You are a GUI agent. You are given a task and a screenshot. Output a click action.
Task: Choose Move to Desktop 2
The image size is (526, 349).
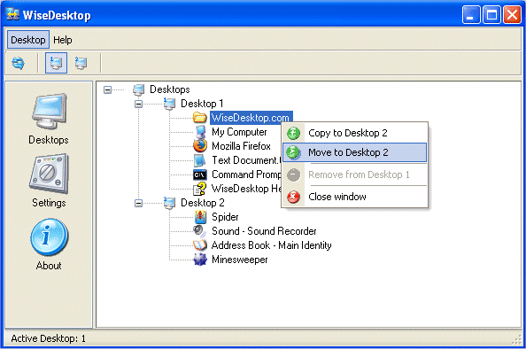click(354, 152)
